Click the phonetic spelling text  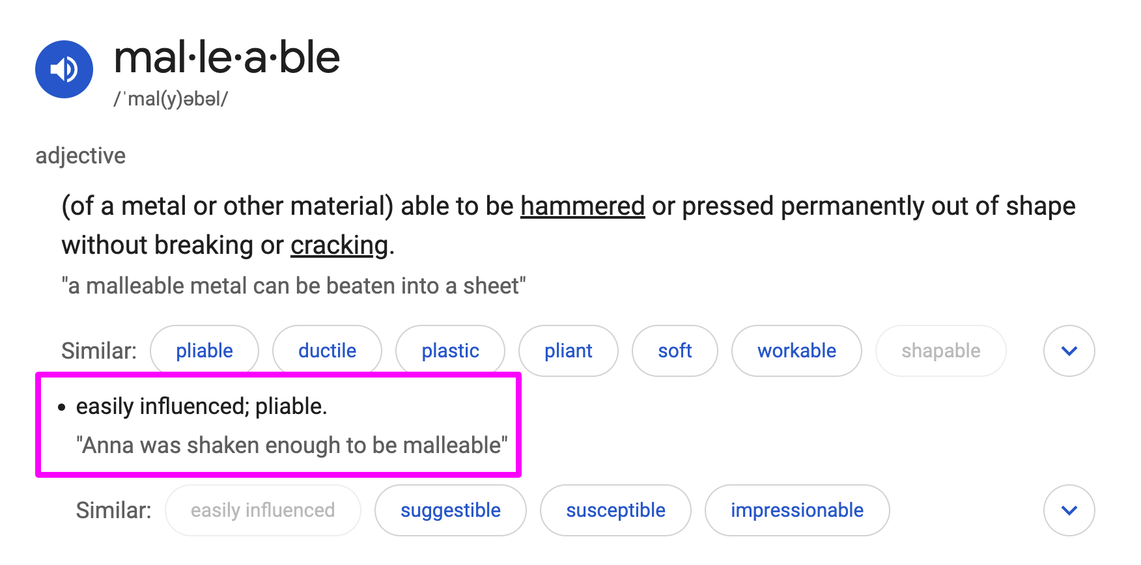[x=171, y=99]
